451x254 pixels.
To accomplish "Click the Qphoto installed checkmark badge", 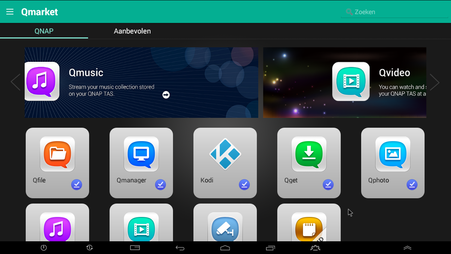I will point(412,185).
